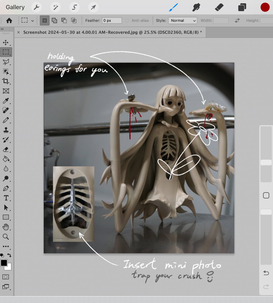Select the Zoom tool

click(x=6, y=237)
